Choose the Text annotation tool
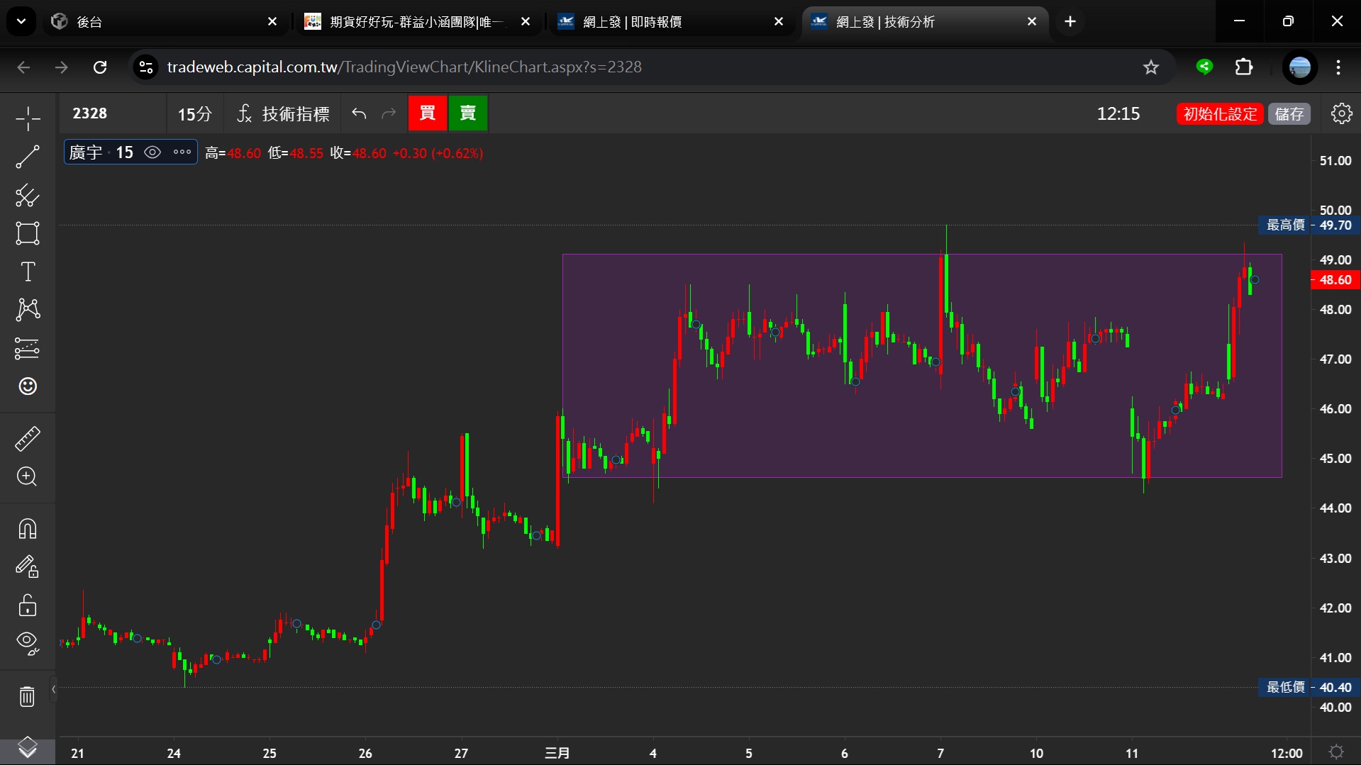This screenshot has width=1361, height=765. point(28,272)
